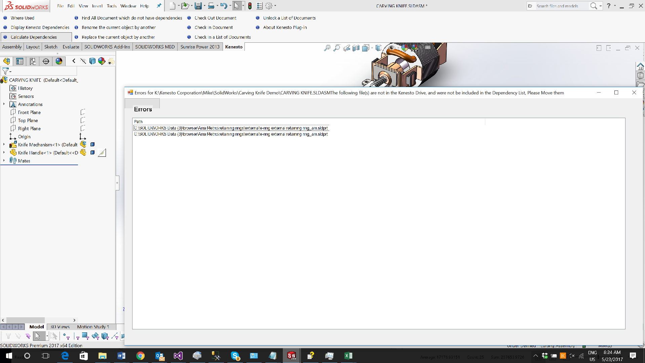Pin the menu bar with pushpin icon
The image size is (645, 363).
(x=159, y=5)
